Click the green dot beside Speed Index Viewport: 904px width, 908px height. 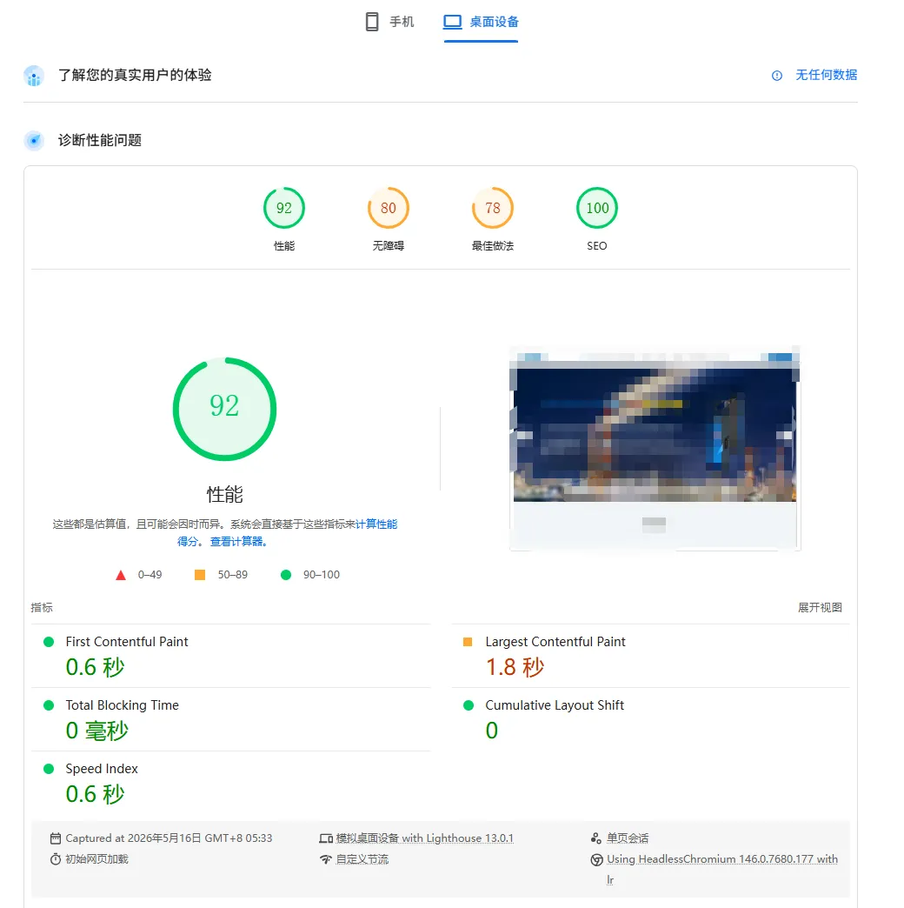point(49,769)
